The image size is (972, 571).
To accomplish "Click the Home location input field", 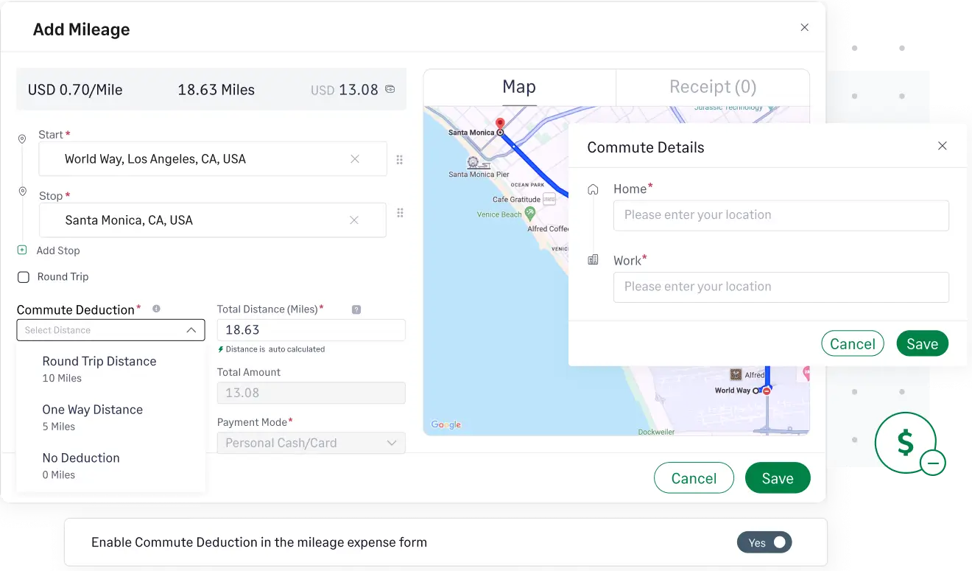I will (781, 215).
